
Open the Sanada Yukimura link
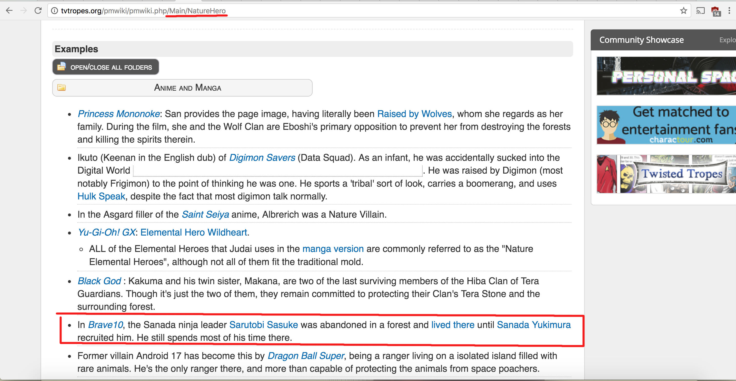[534, 324]
